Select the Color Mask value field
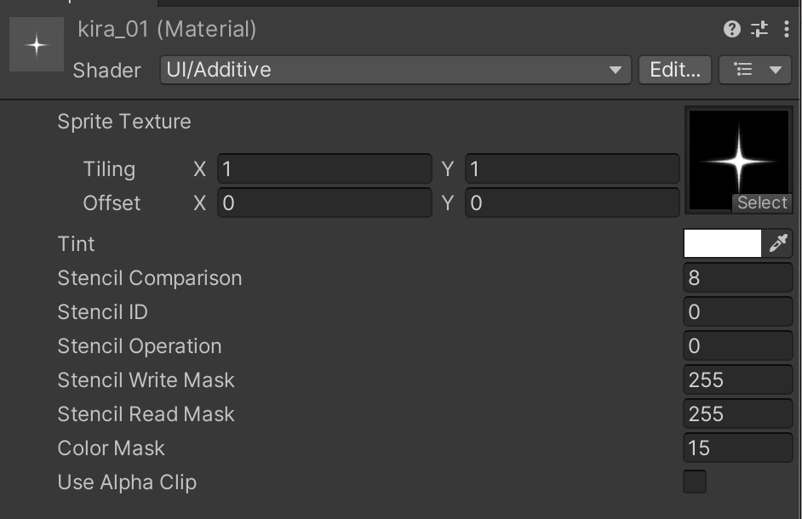This screenshot has width=802, height=519. (737, 448)
